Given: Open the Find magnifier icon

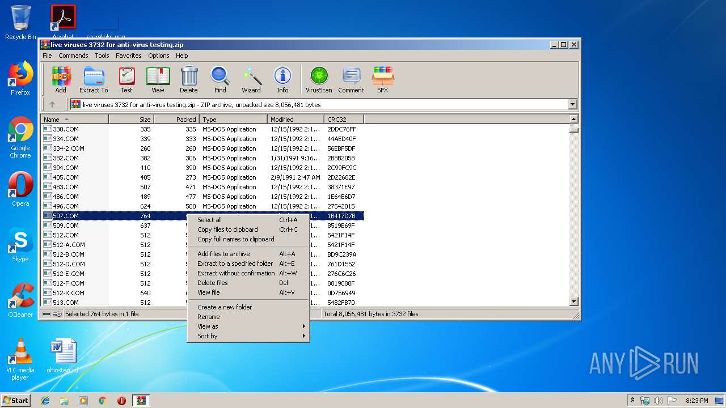Looking at the screenshot, I should click(220, 79).
